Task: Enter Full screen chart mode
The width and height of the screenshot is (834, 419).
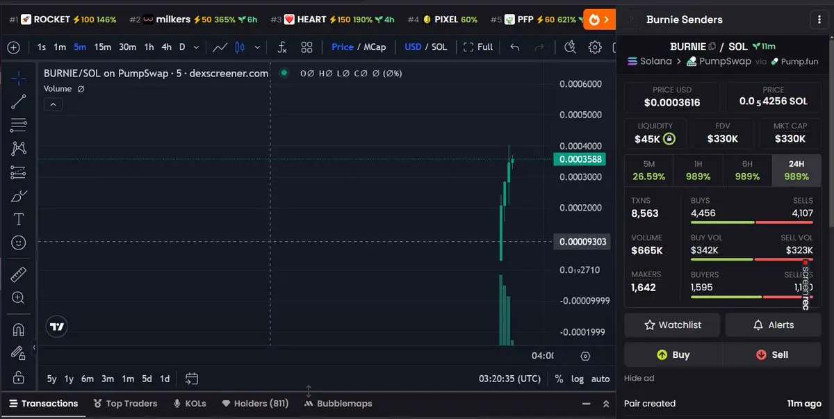Action: pos(477,47)
